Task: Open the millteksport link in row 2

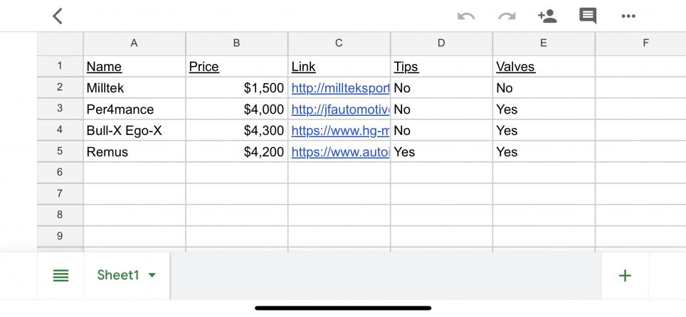Action: (340, 88)
